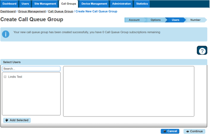This screenshot has width=210, height=135.
Task: Tick the Lindis Test checkbox
Action: point(5,77)
